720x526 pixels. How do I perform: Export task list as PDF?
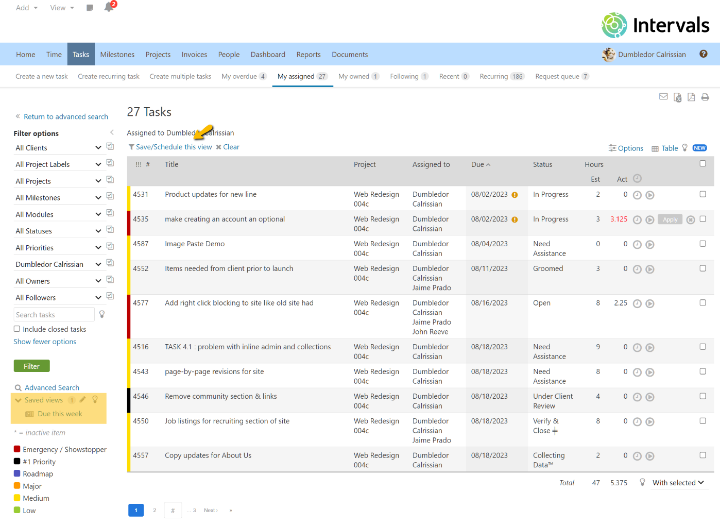(x=691, y=97)
